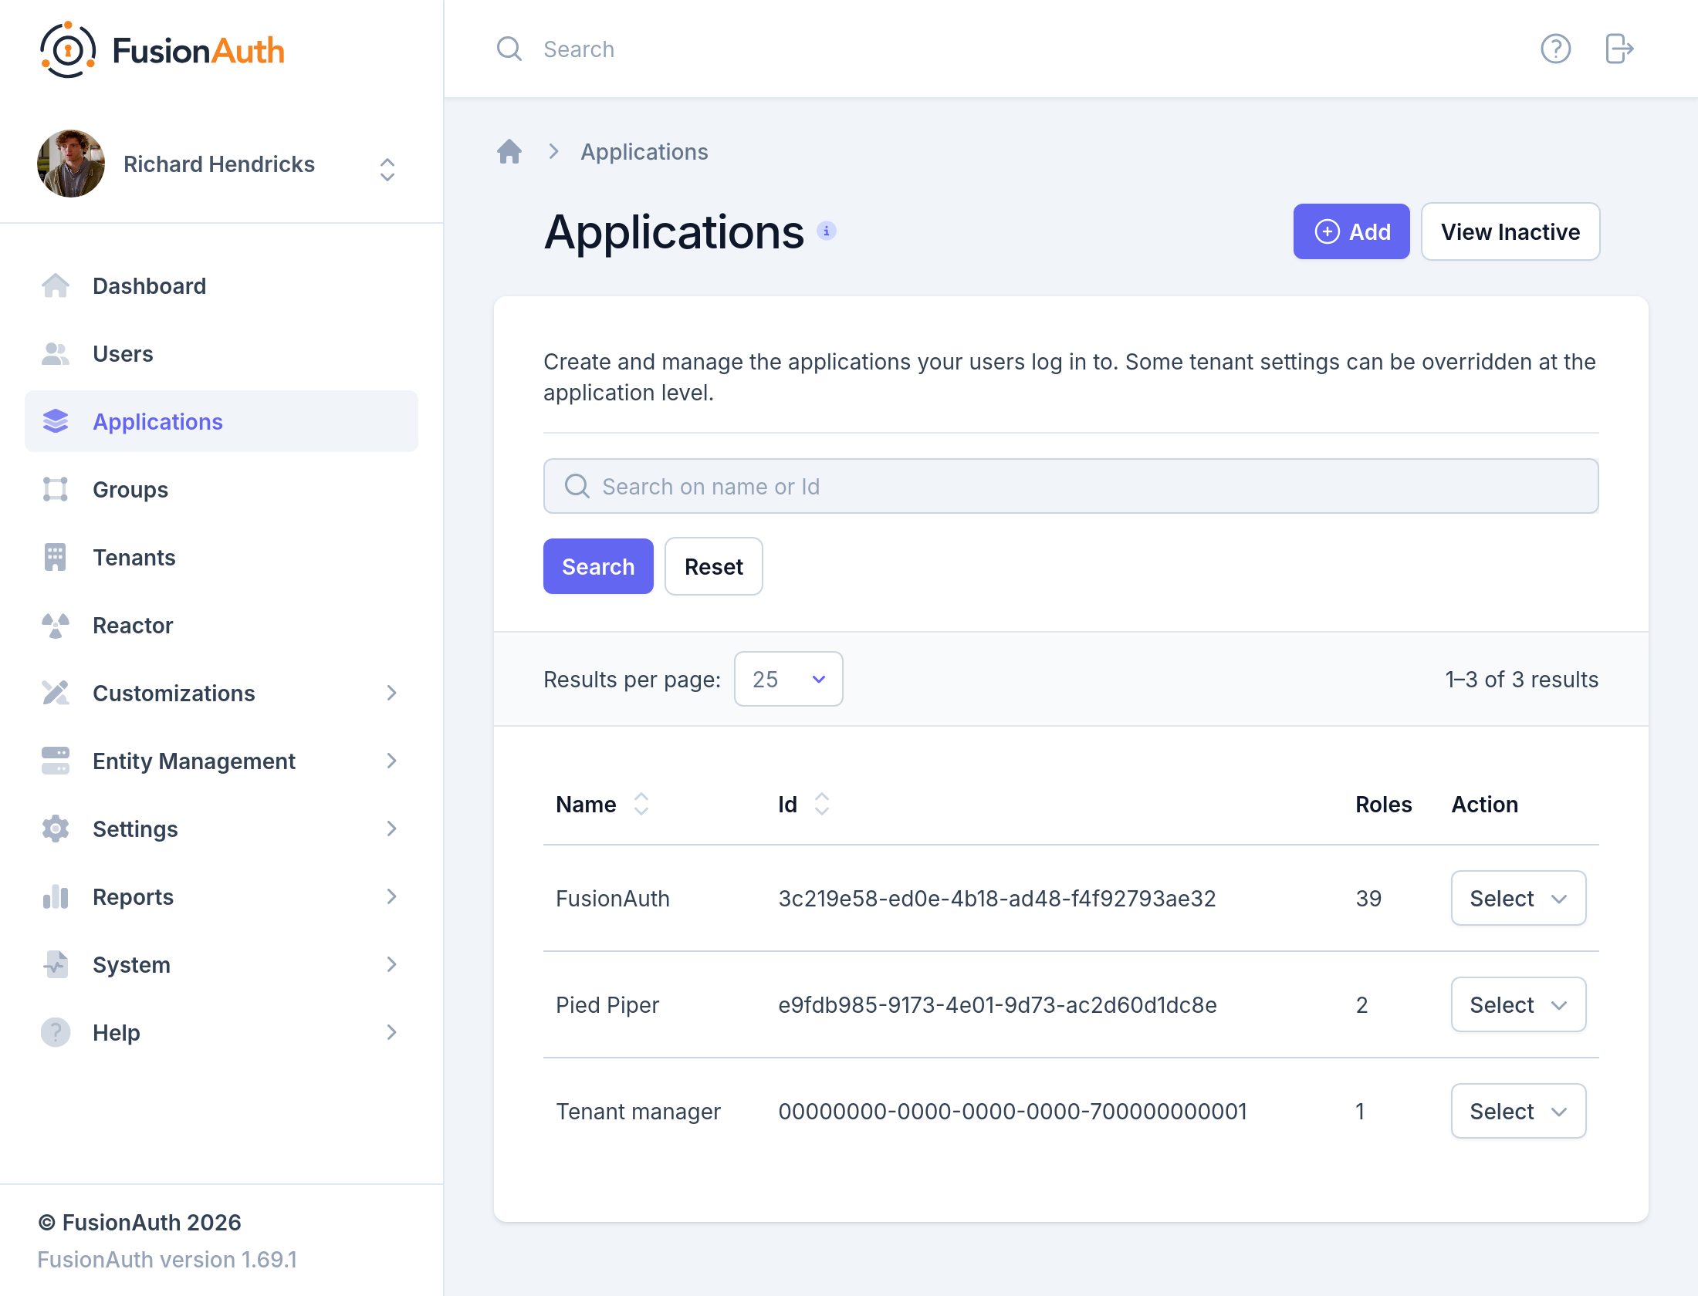Open Dashboard from sidebar menu
Screen dimensions: 1698x1296
point(222,285)
